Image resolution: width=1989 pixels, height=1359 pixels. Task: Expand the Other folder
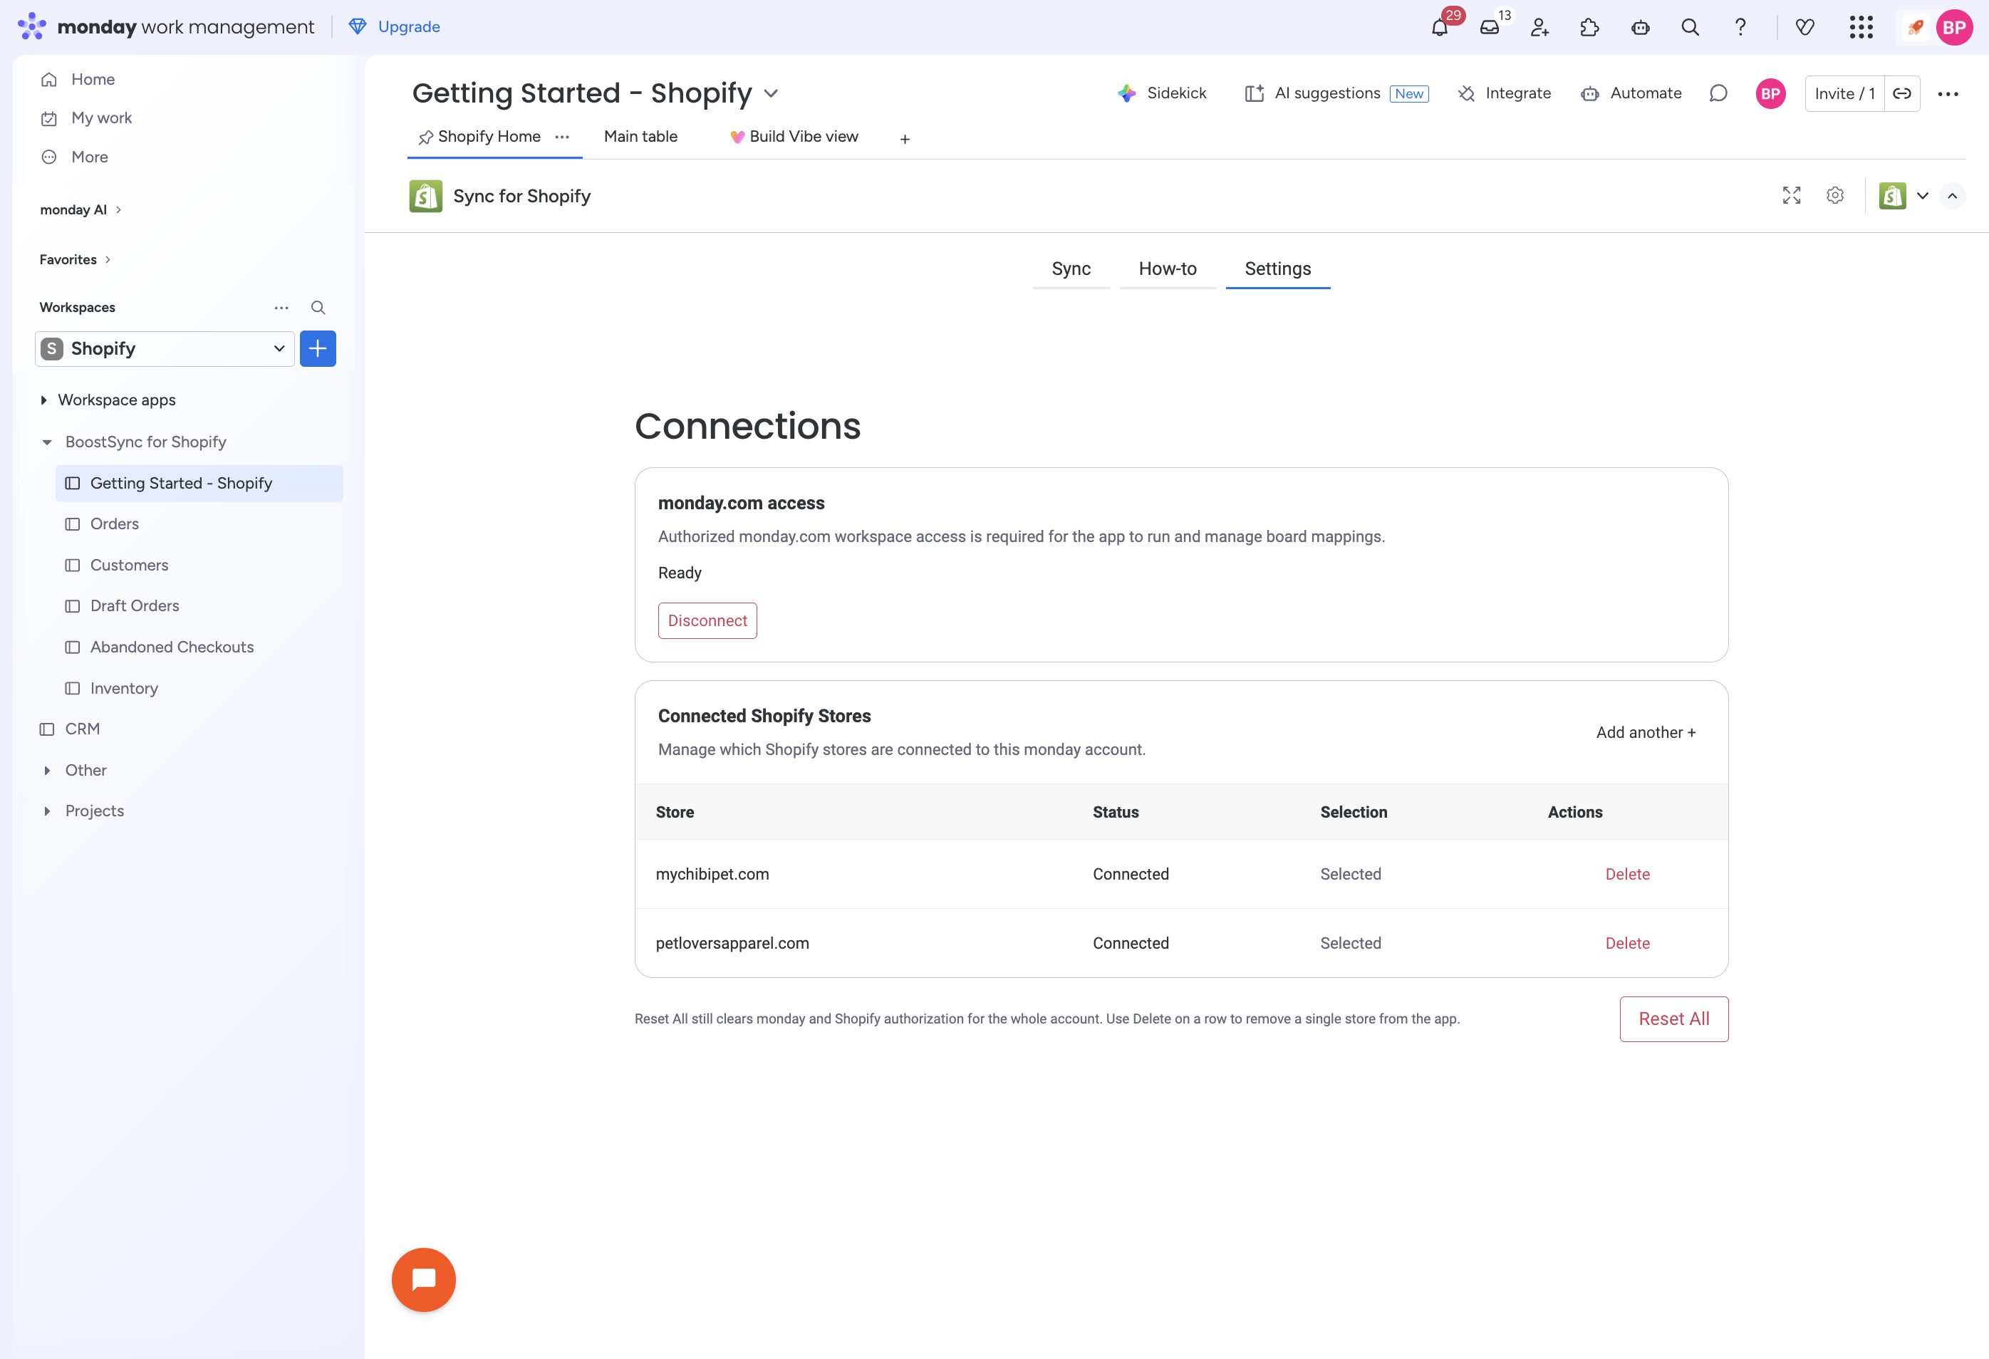click(x=47, y=770)
